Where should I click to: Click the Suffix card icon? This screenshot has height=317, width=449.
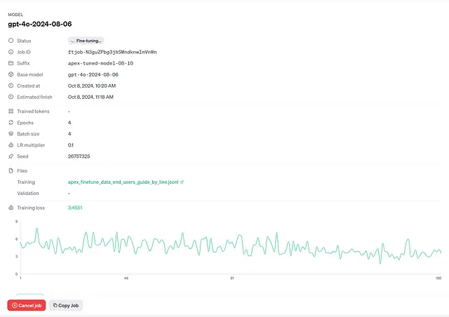[11, 63]
